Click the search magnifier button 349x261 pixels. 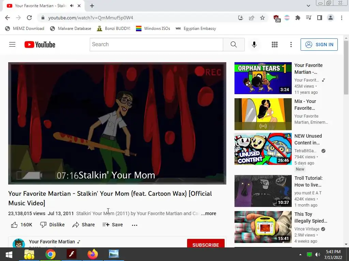click(234, 45)
